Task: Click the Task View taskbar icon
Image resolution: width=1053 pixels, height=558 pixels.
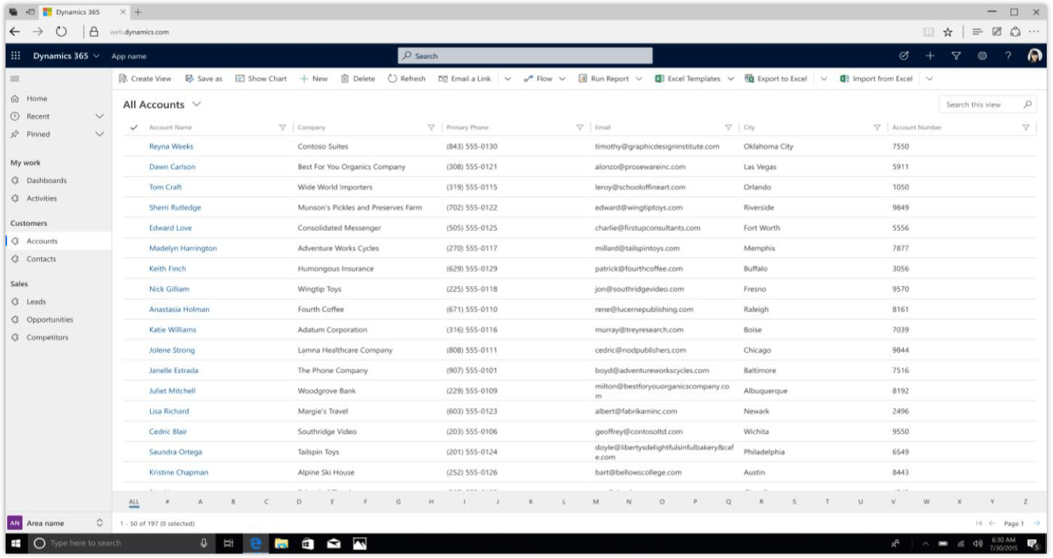Action: (x=228, y=543)
